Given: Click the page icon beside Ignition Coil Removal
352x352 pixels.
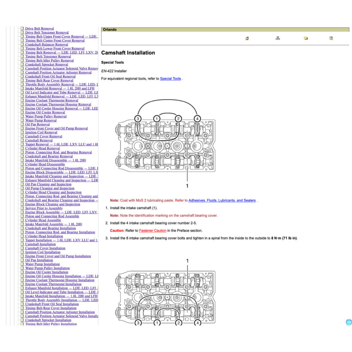Looking at the screenshot, I should (x=22, y=132).
